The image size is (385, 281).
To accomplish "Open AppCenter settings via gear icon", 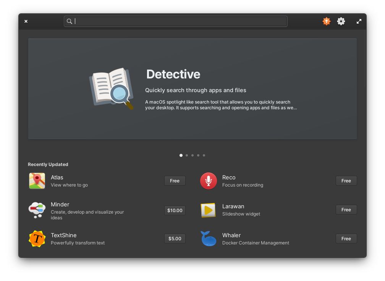I will [x=341, y=21].
